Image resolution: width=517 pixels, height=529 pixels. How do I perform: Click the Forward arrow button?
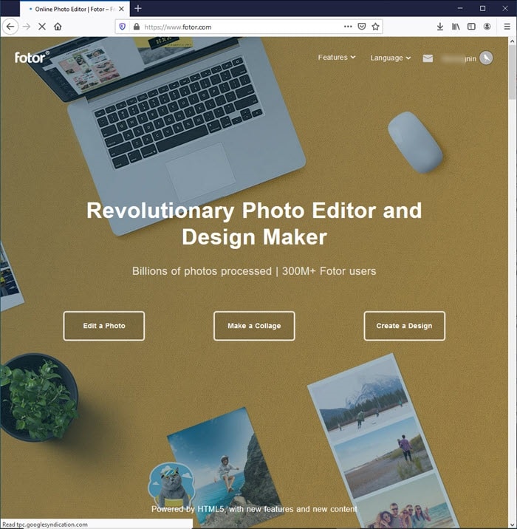[x=27, y=27]
